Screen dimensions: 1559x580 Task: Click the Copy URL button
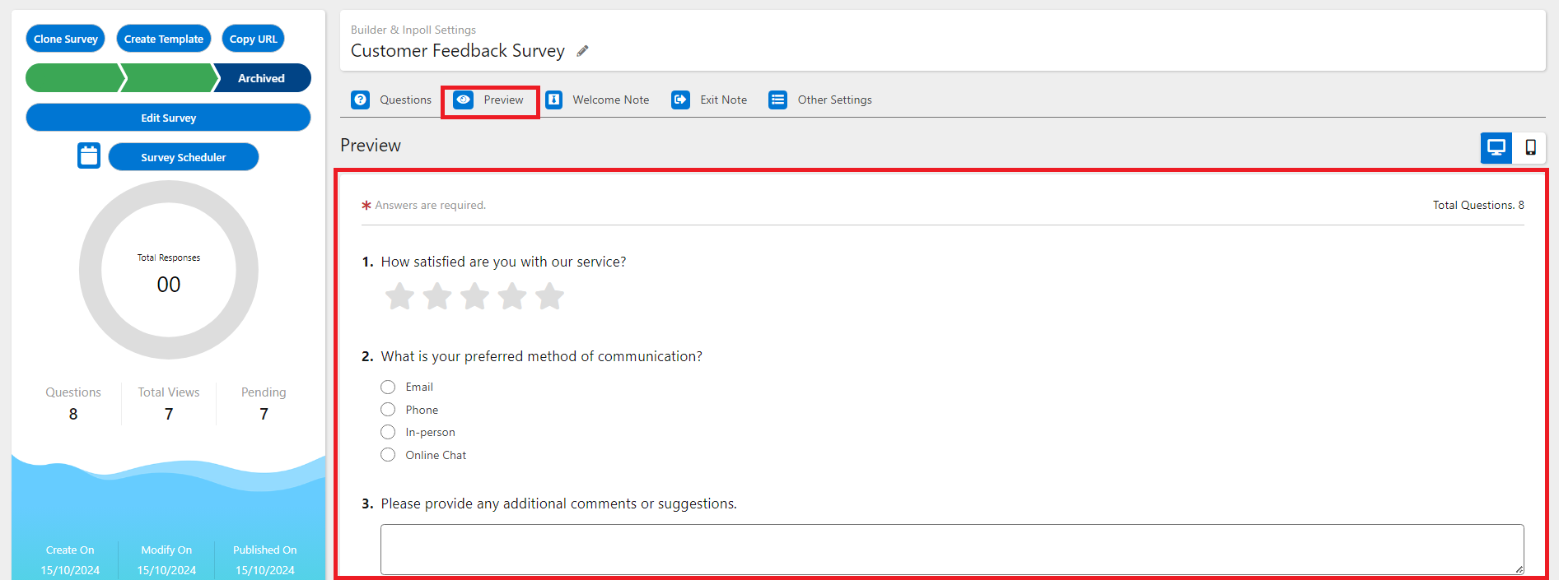click(253, 39)
